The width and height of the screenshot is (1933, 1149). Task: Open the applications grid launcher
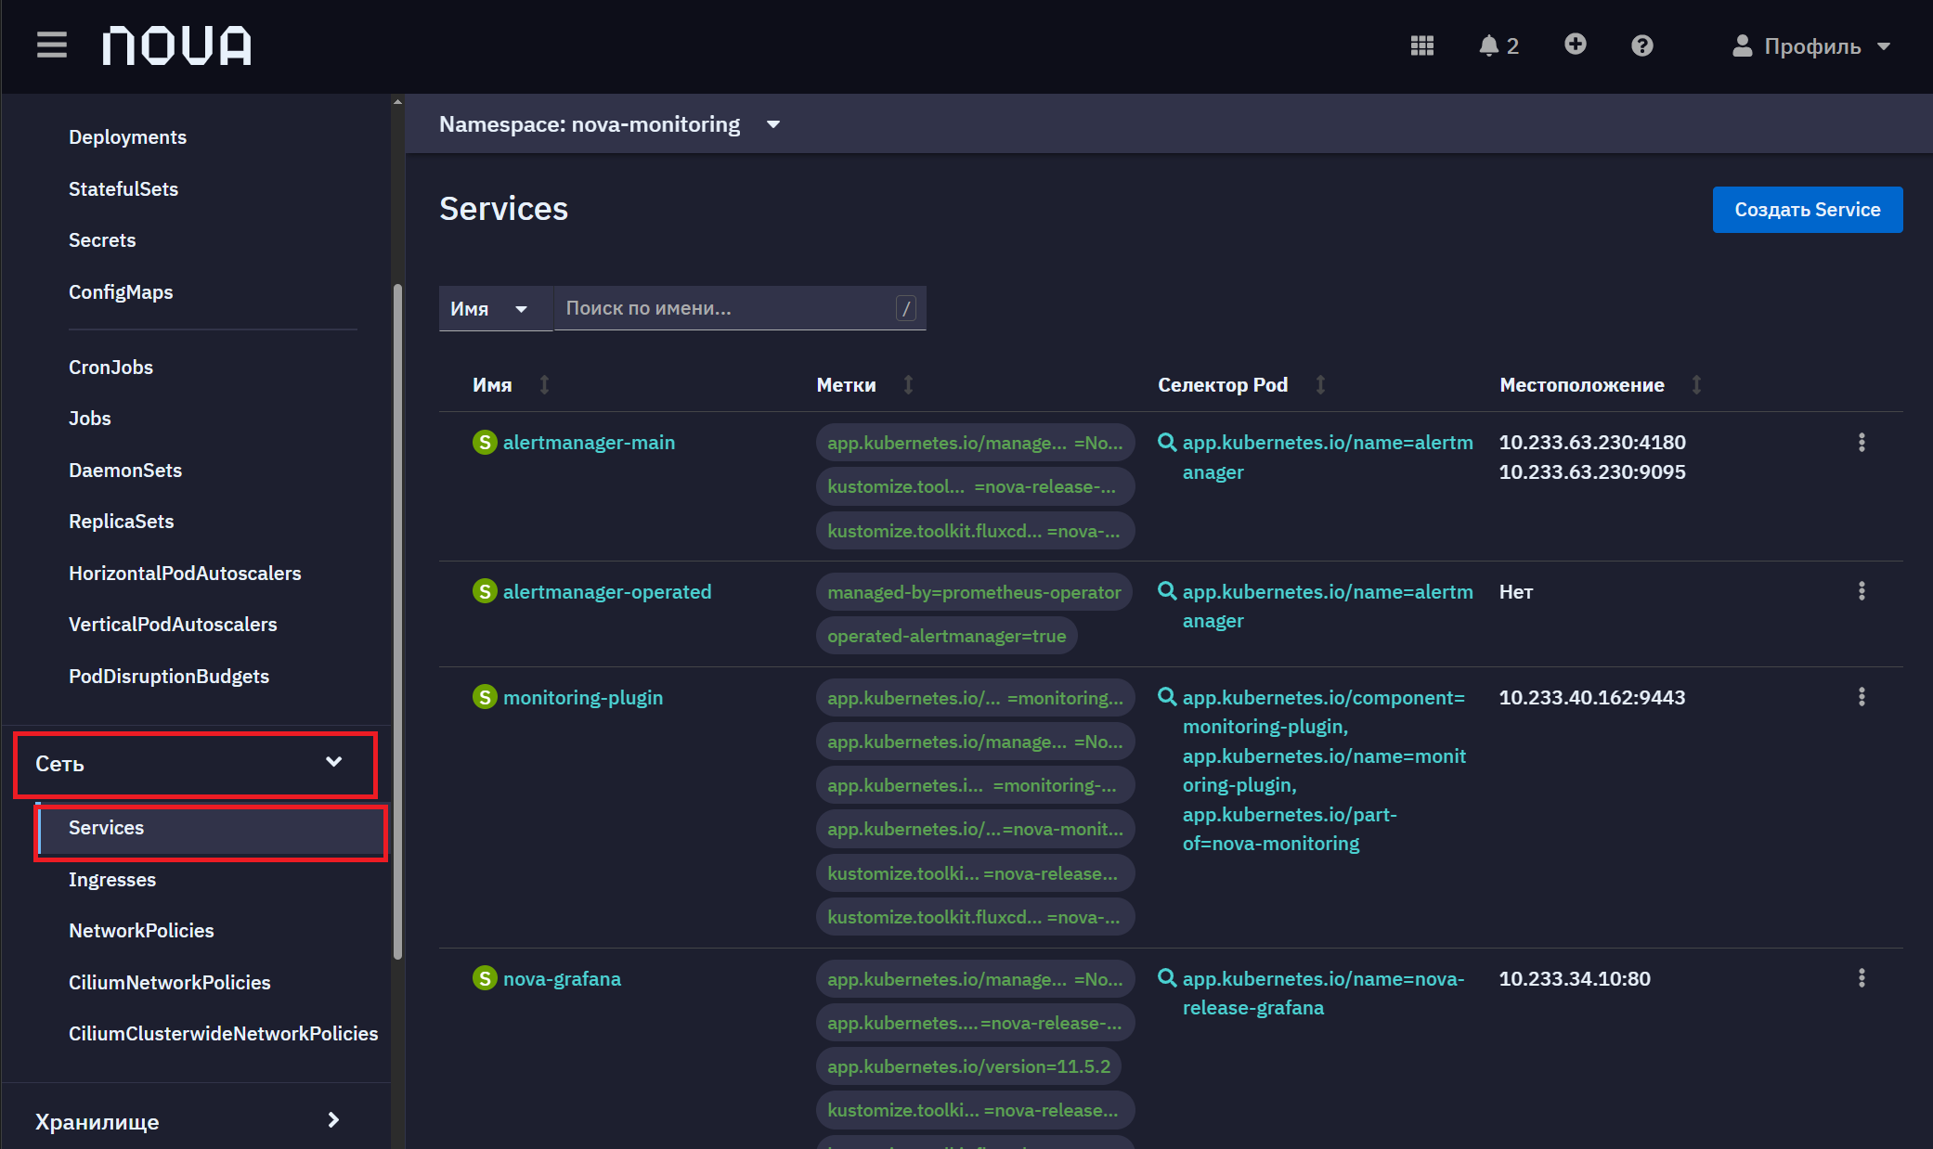1421,45
